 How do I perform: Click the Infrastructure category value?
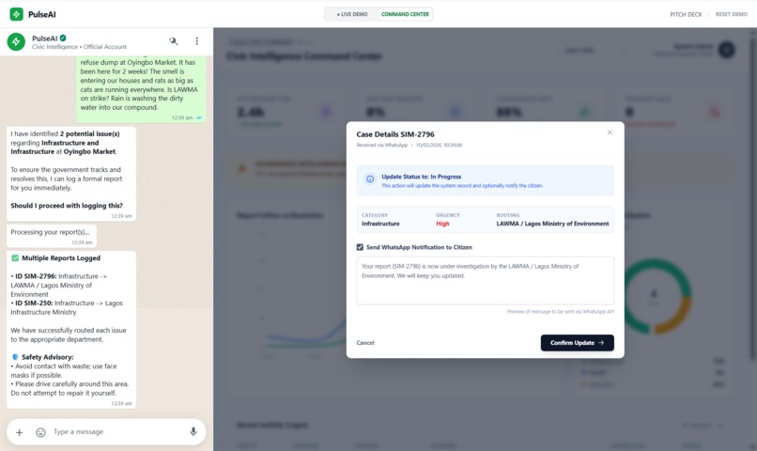click(x=380, y=224)
